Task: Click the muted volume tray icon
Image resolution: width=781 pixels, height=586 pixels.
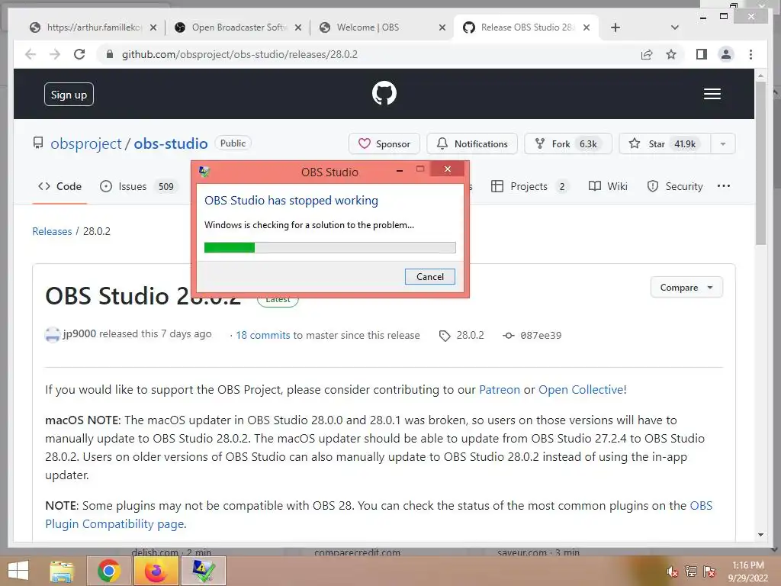Action: (x=672, y=572)
